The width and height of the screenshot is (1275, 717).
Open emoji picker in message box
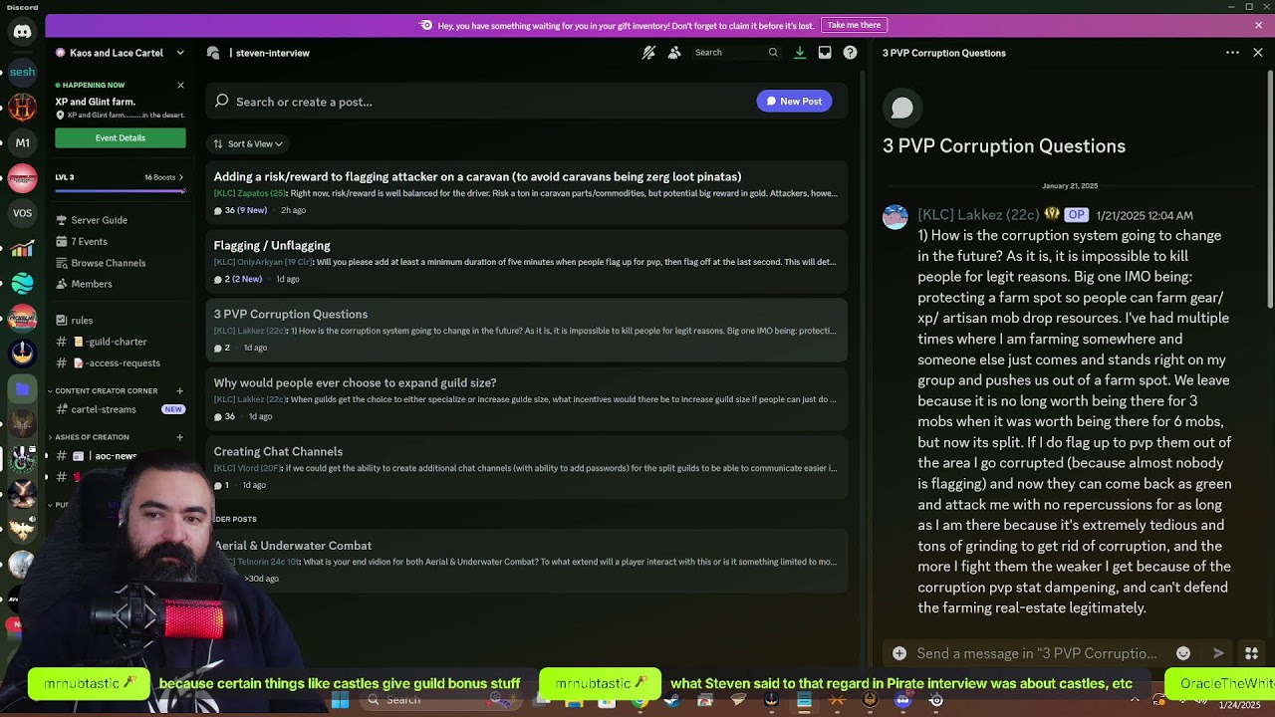pyautogui.click(x=1183, y=653)
